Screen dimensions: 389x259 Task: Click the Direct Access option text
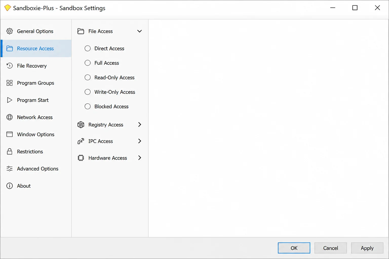(109, 48)
